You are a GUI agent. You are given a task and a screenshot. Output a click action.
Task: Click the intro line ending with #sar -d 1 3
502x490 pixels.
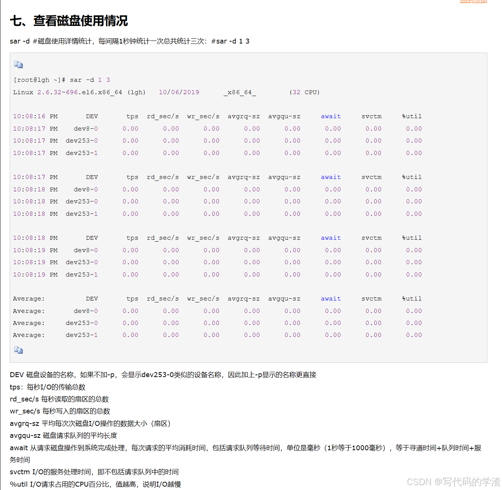(130, 41)
